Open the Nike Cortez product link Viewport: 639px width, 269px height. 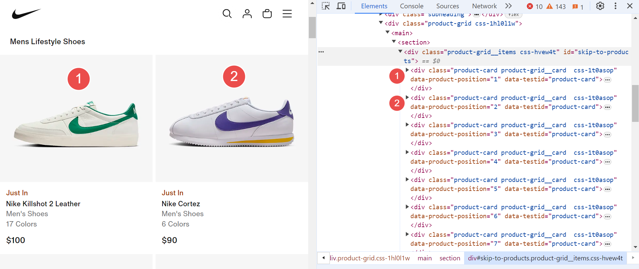[181, 204]
